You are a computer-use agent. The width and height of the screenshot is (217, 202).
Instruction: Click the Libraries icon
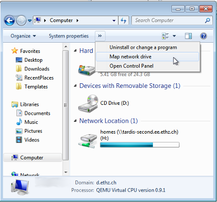point(15,104)
